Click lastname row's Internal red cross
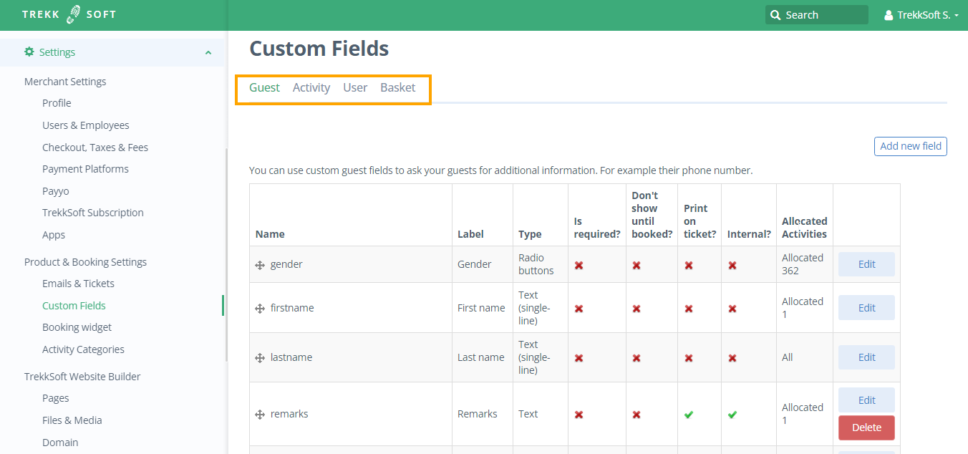Screen dimensions: 968x454 (x=732, y=358)
